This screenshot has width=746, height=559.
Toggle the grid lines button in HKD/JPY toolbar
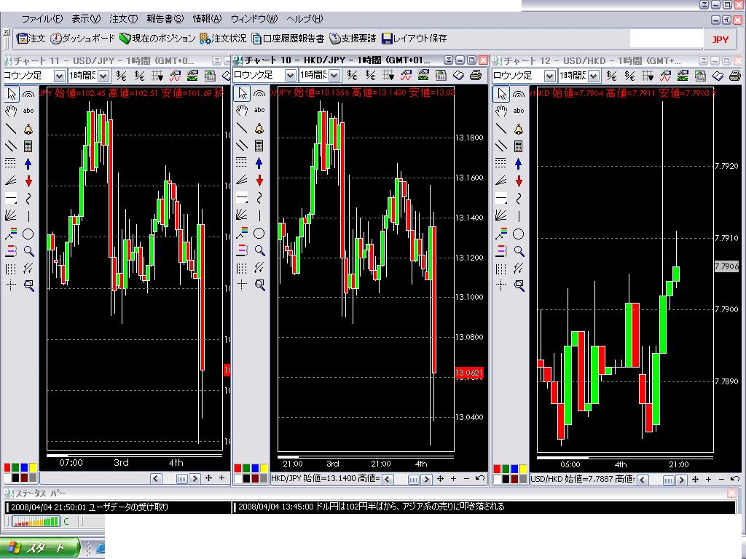(388, 75)
